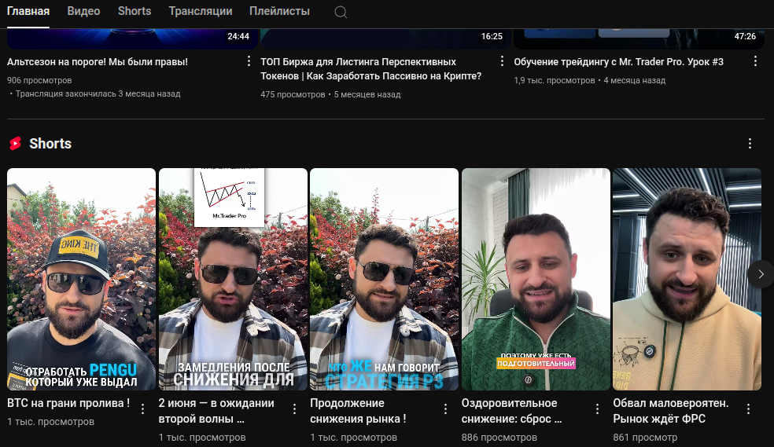The image size is (774, 447).
Task: Click '886 просмотров' under Оздоровительное снижение
Action: (x=499, y=437)
